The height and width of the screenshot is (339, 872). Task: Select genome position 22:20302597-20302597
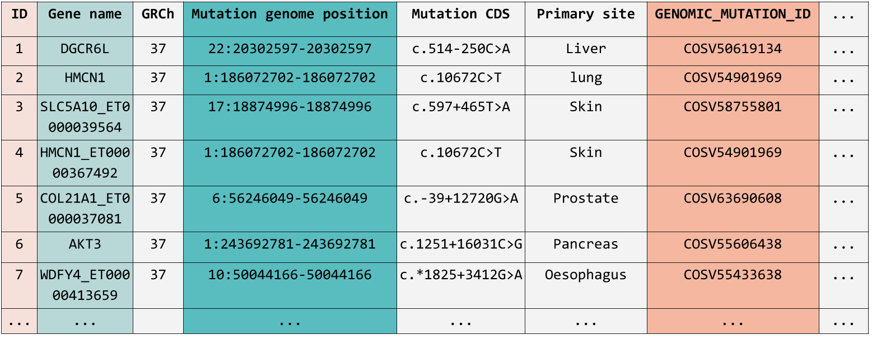pos(290,49)
